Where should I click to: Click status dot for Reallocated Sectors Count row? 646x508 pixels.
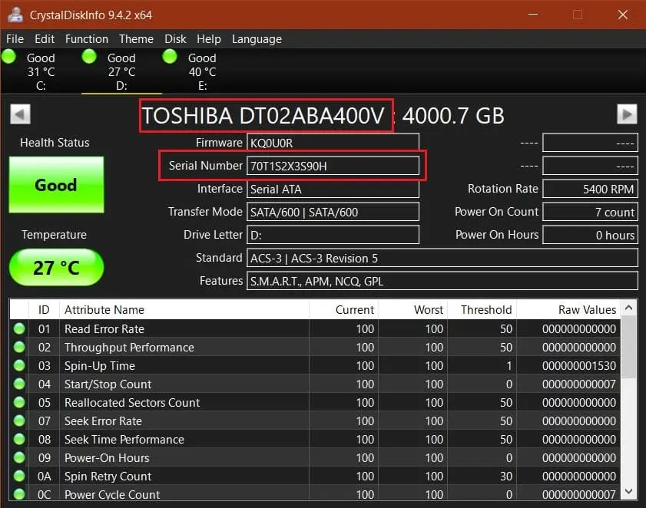pyautogui.click(x=19, y=402)
